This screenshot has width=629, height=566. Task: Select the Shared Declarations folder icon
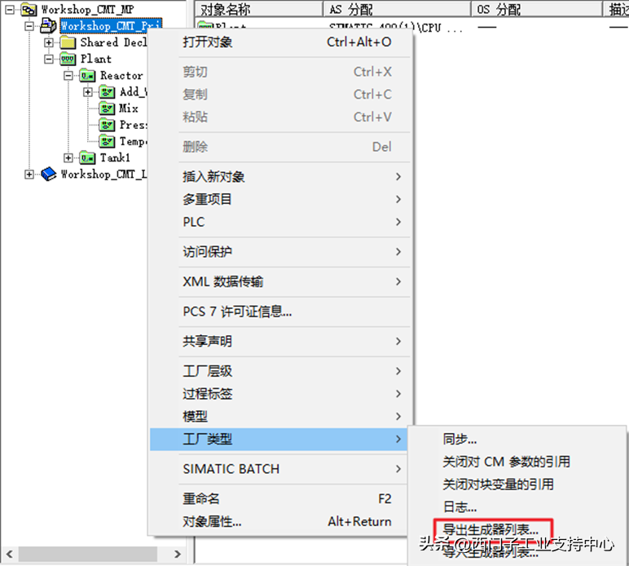68,42
